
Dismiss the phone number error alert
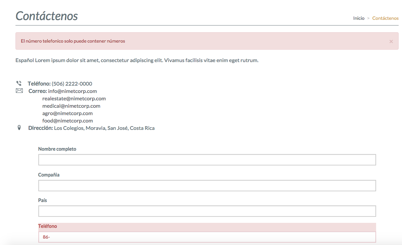(391, 41)
